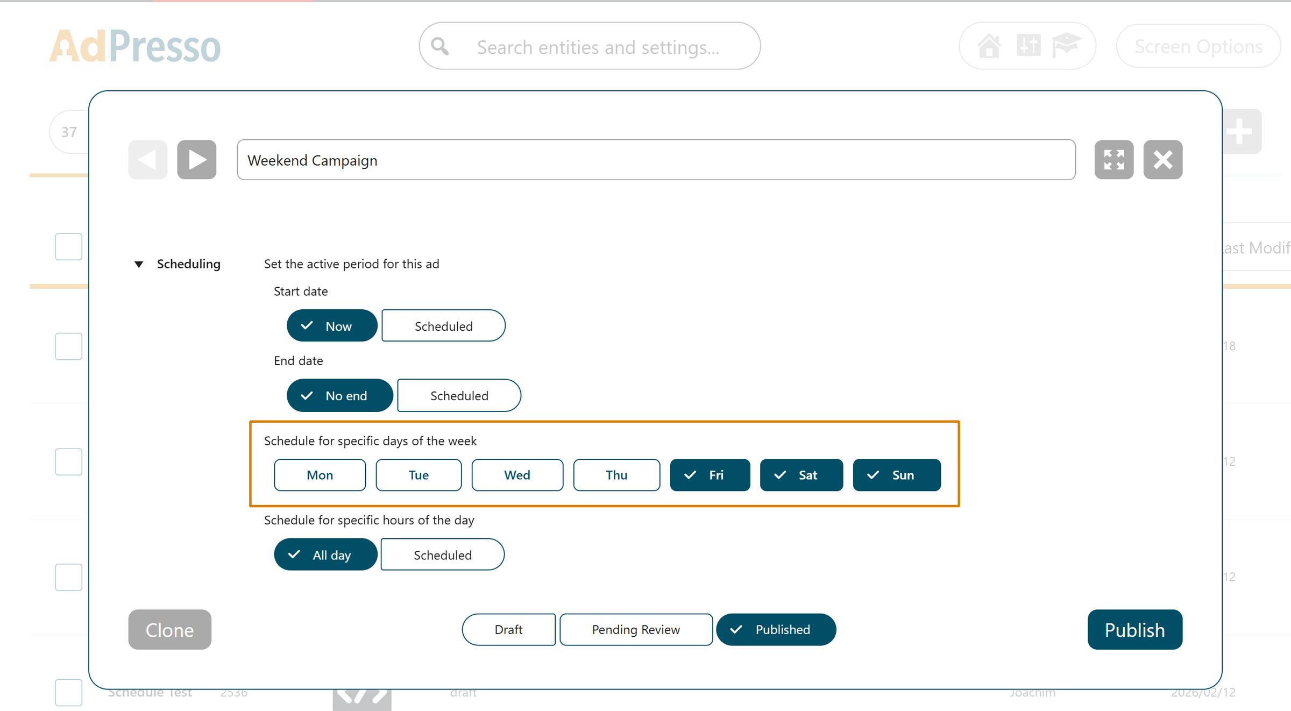Click the search magnifier icon
1291x711 pixels.
(x=439, y=46)
